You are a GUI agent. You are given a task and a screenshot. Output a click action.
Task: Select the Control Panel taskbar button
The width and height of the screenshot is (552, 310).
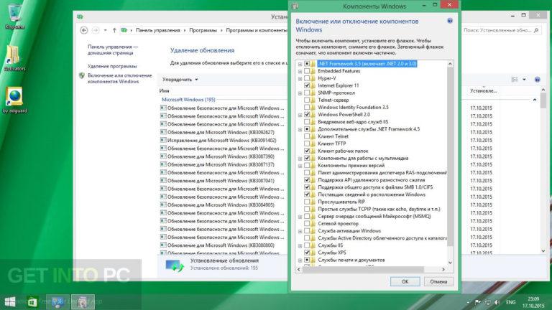click(57, 301)
